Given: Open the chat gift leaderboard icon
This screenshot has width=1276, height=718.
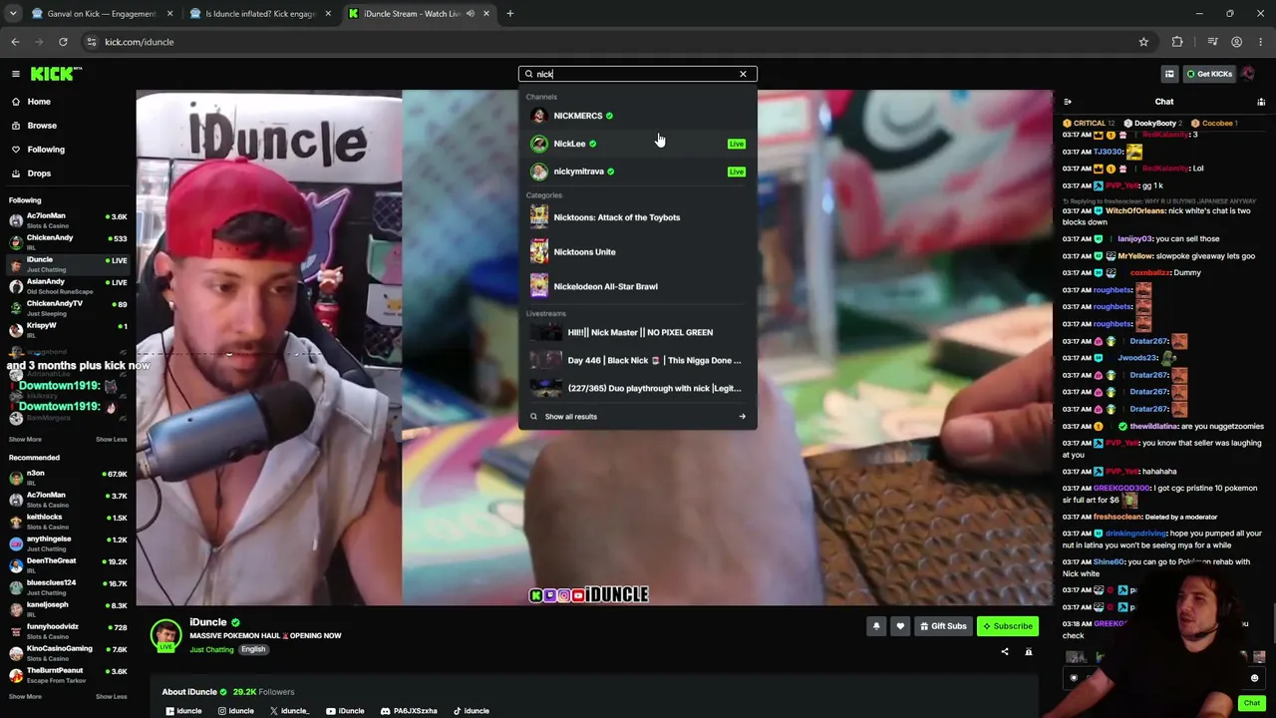Looking at the screenshot, I should 1261,102.
